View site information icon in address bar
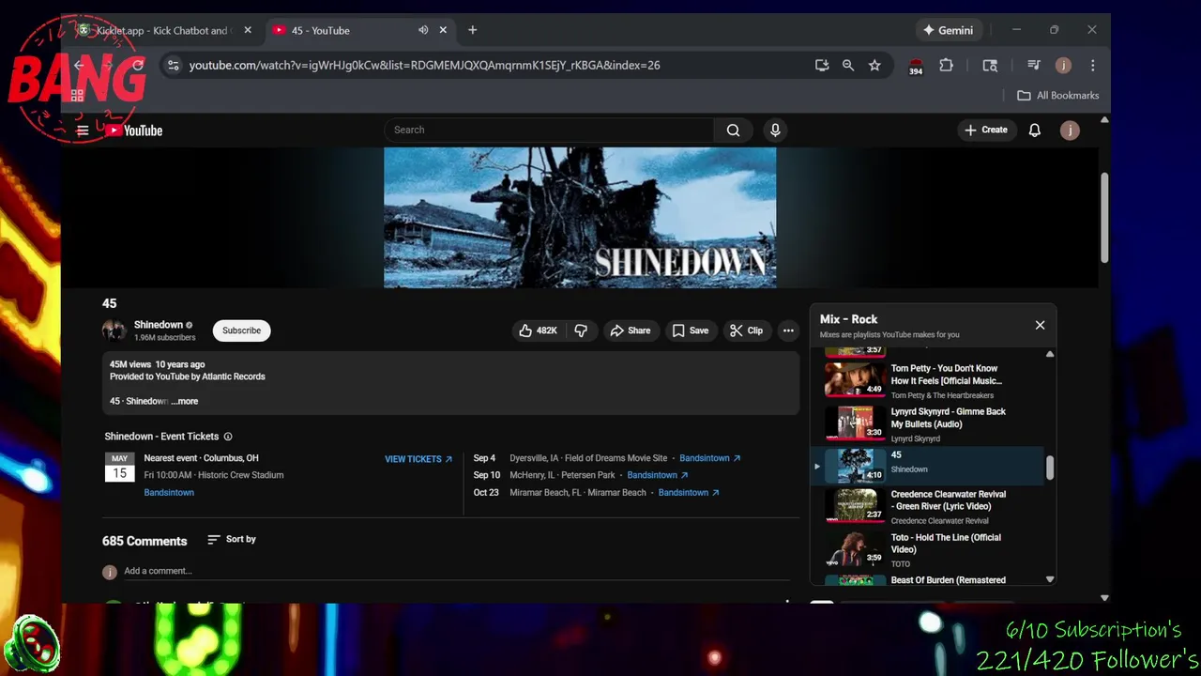Image resolution: width=1201 pixels, height=676 pixels. click(171, 65)
